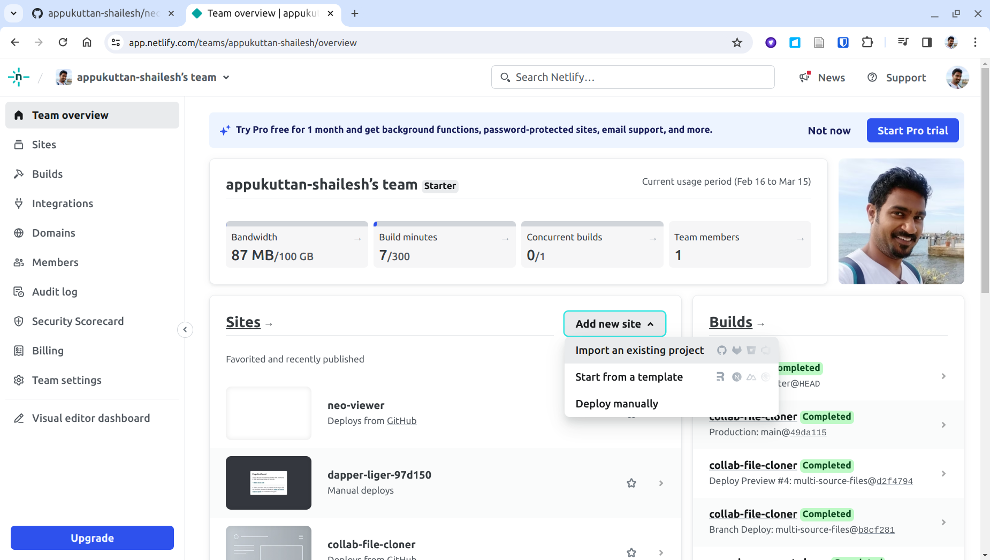Click Start Pro trial button
The height and width of the screenshot is (560, 990).
coord(912,131)
